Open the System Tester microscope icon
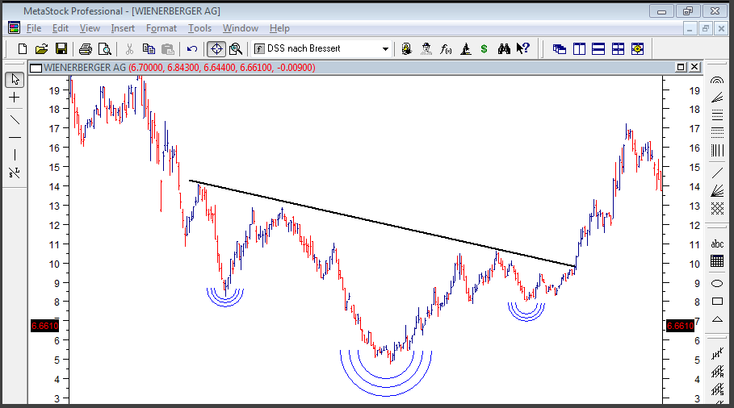The width and height of the screenshot is (734, 408). (465, 48)
